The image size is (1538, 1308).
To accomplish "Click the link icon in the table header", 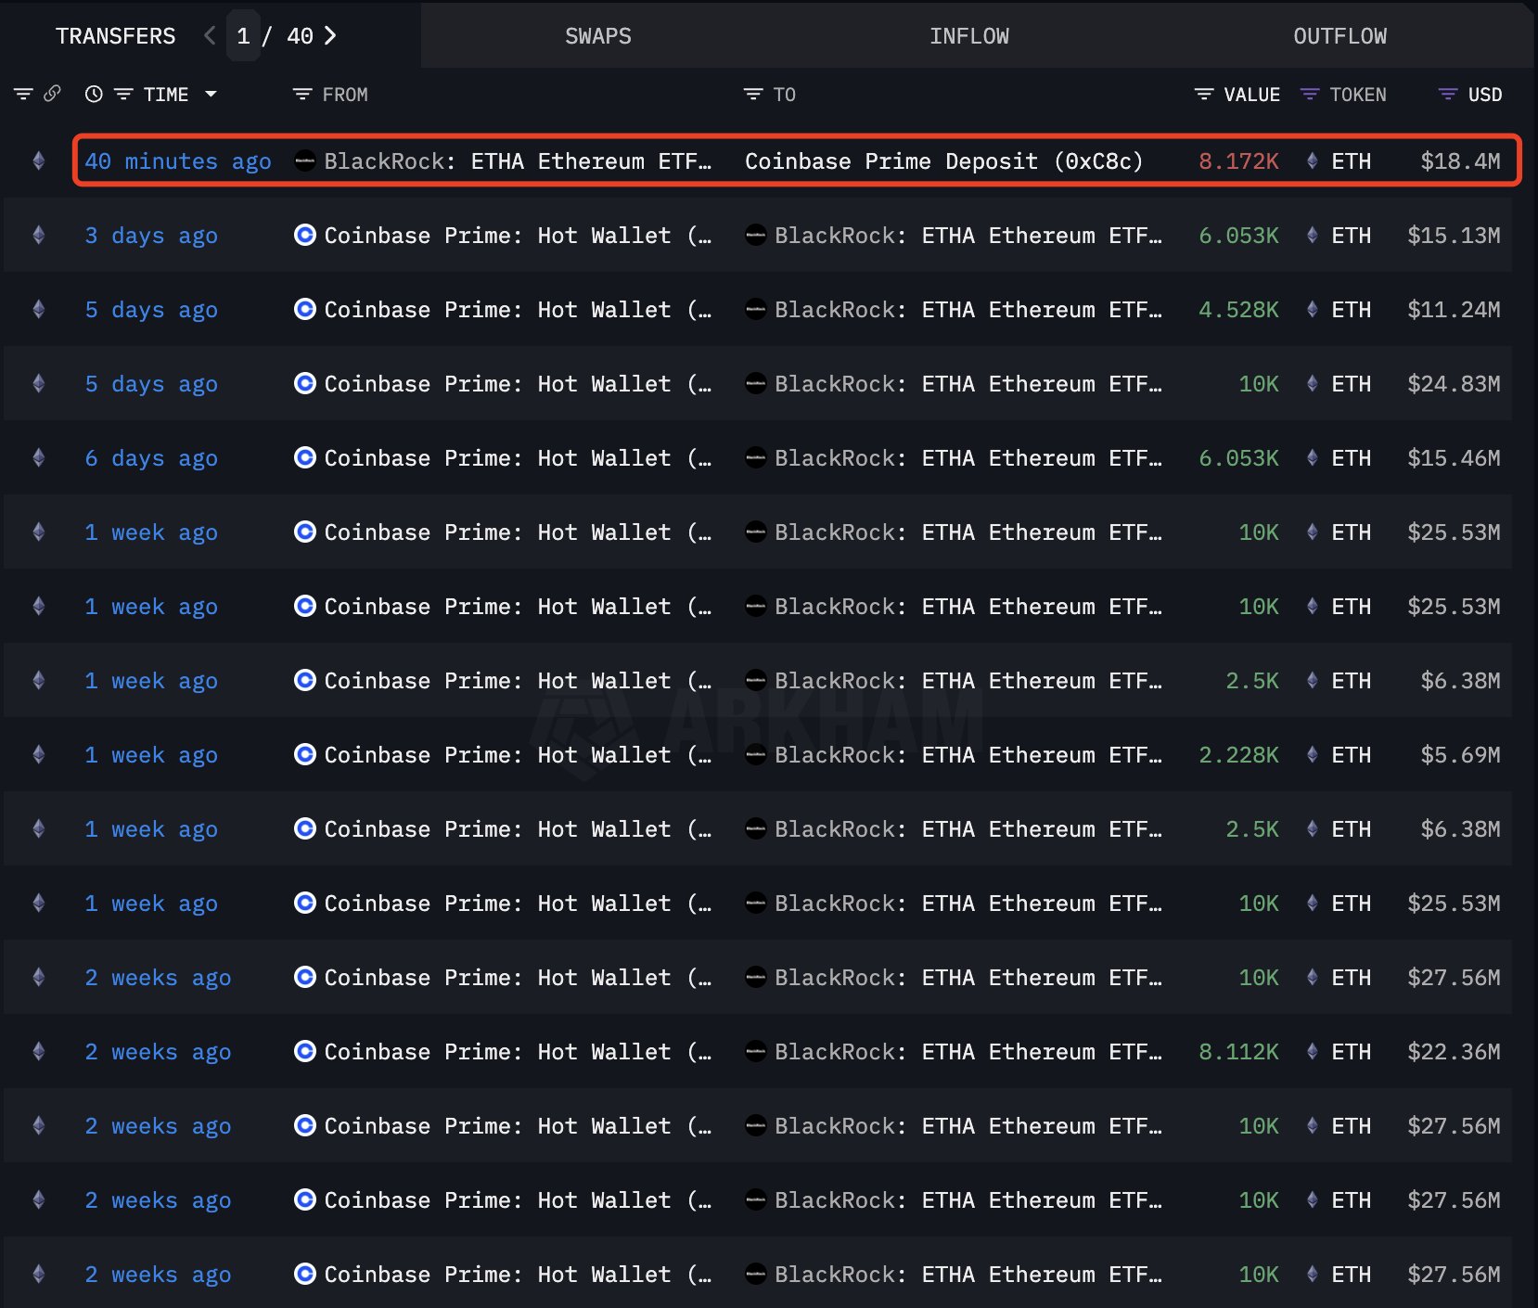I will (x=52, y=93).
